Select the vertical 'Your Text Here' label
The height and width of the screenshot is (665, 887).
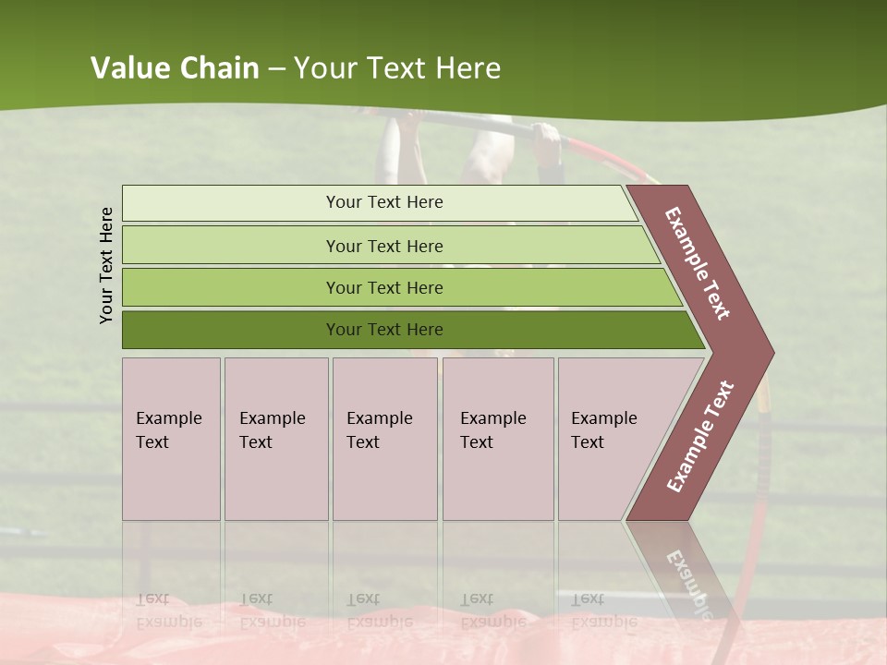click(x=105, y=265)
